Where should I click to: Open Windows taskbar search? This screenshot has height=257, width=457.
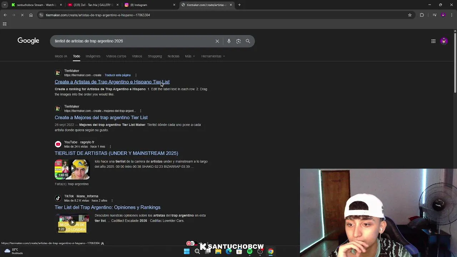click(x=197, y=251)
